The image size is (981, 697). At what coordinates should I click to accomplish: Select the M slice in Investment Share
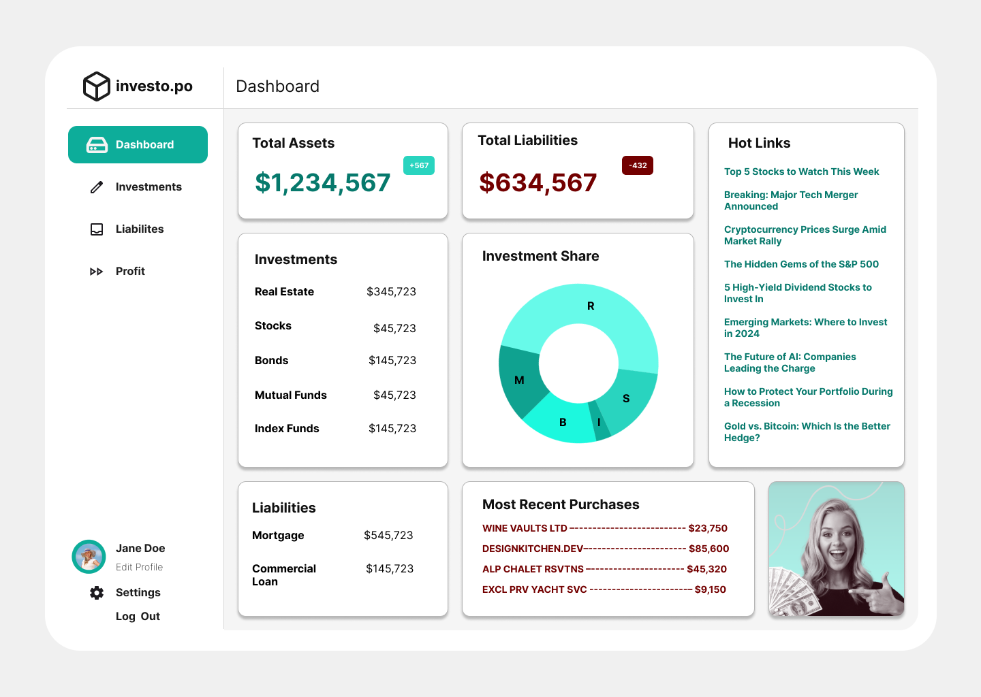(x=520, y=378)
